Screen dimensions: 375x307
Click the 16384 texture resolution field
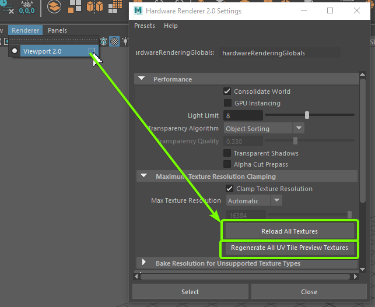pos(246,215)
